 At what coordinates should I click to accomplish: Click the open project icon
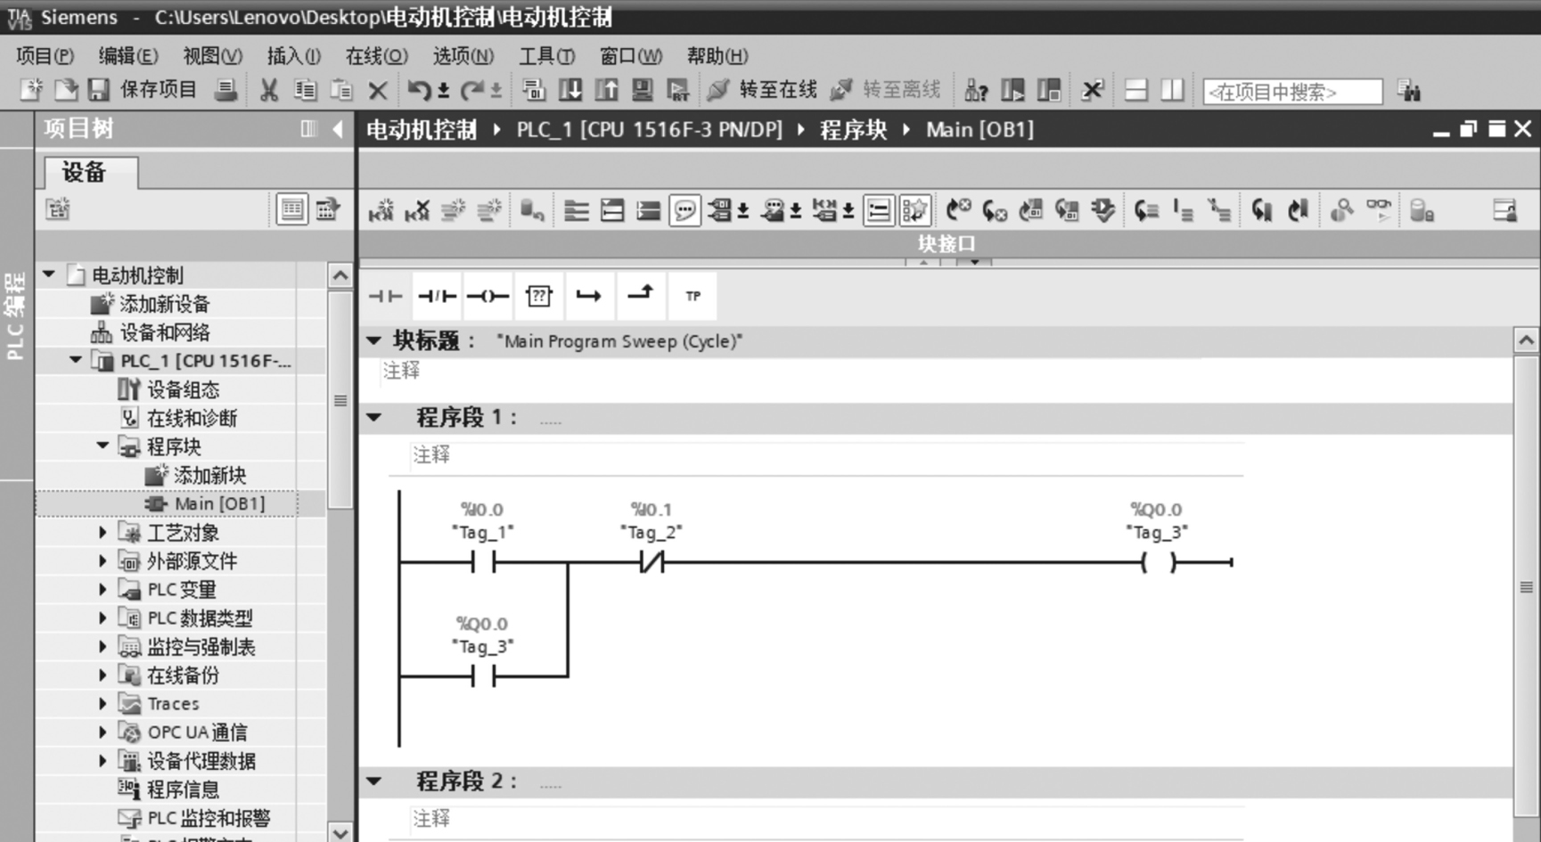66,89
